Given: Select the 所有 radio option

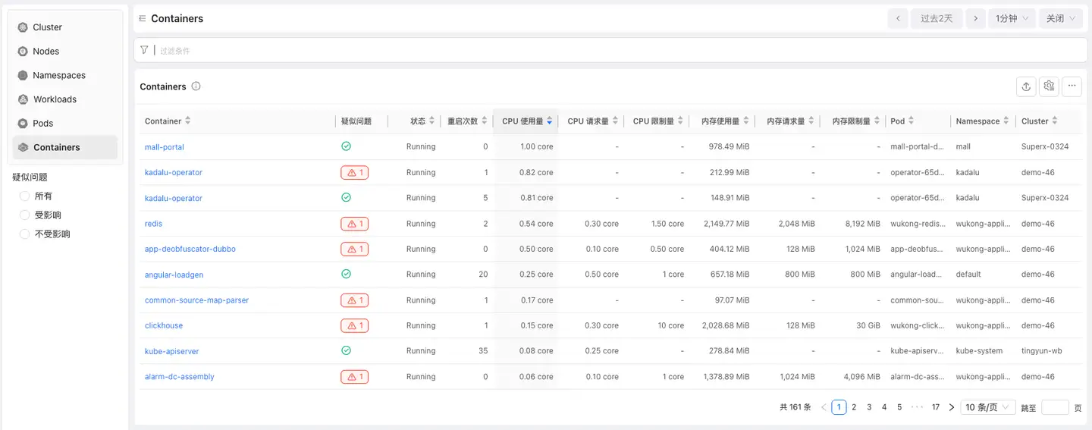Looking at the screenshot, I should 25,196.
